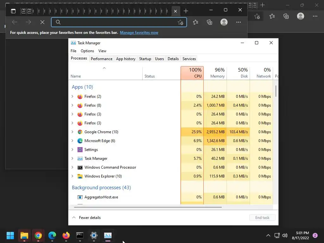Open Favorites list in the front Edge window
The image size is (324, 243).
(x=196, y=22)
